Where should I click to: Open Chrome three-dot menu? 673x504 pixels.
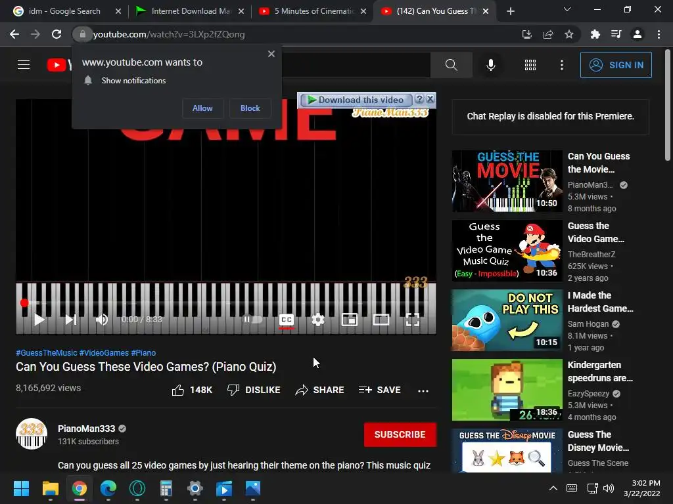659,34
